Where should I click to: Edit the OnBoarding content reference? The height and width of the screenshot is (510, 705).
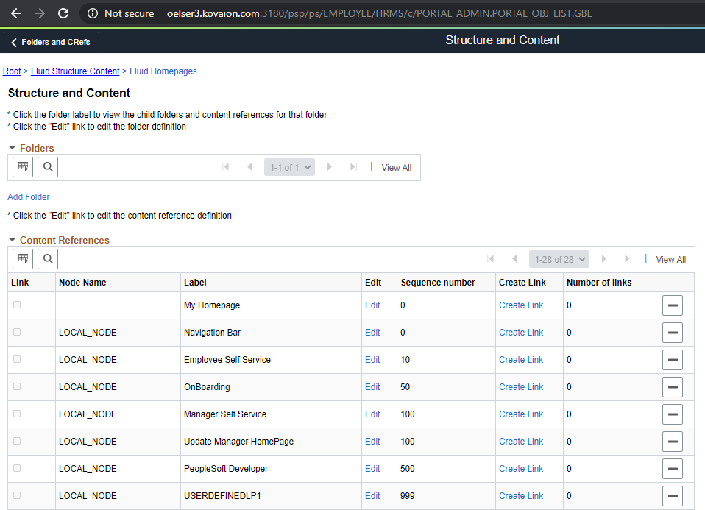coord(372,387)
